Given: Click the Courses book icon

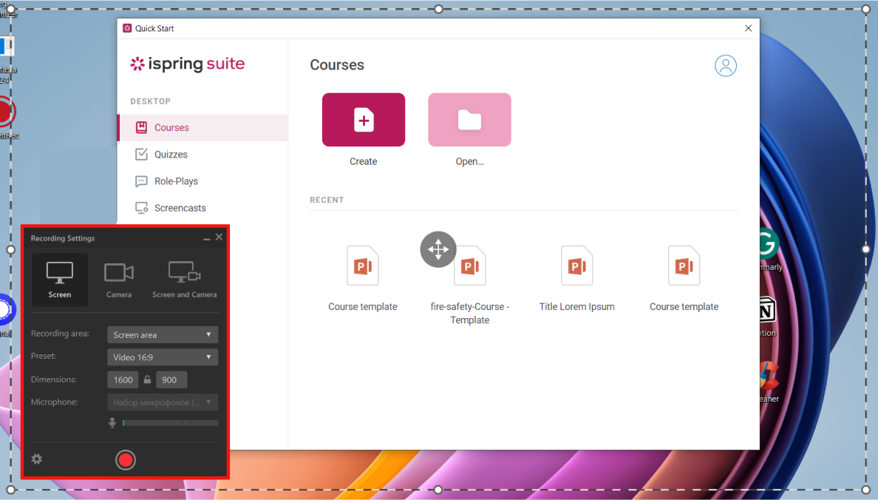Looking at the screenshot, I should (142, 127).
